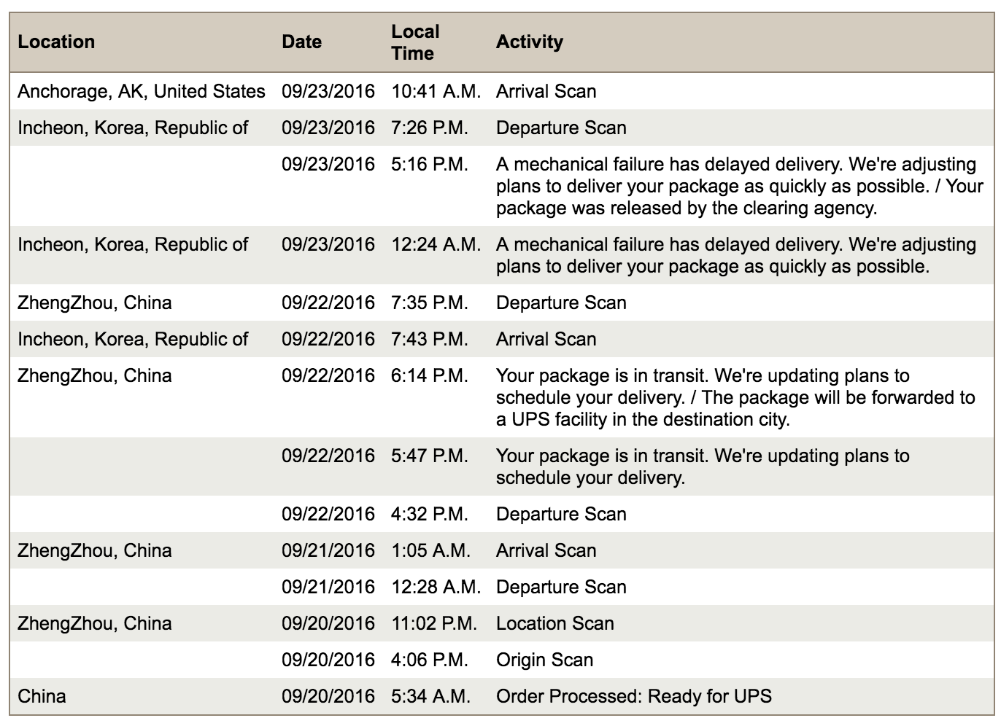Click the Date column header

(302, 42)
